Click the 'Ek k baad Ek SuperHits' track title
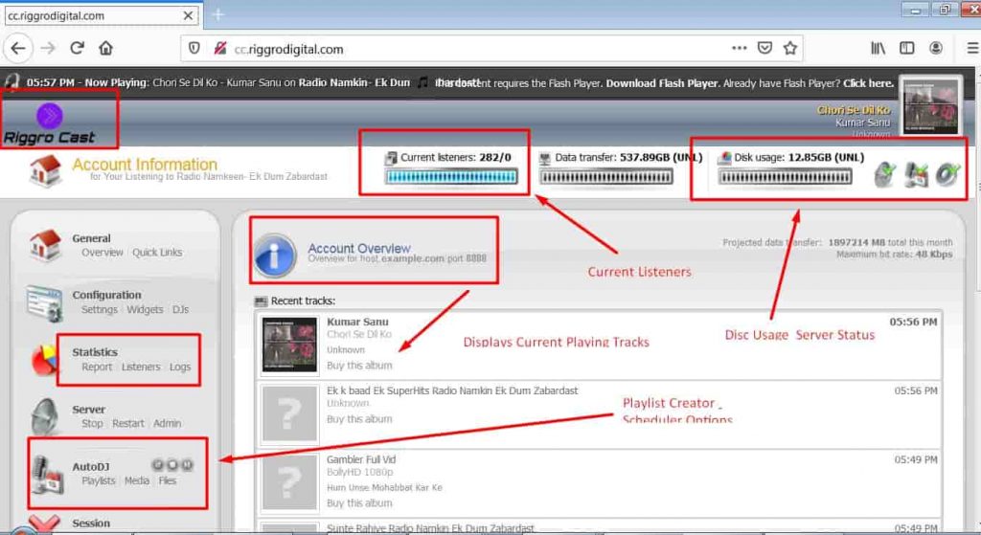The height and width of the screenshot is (535, 981). pos(452,390)
